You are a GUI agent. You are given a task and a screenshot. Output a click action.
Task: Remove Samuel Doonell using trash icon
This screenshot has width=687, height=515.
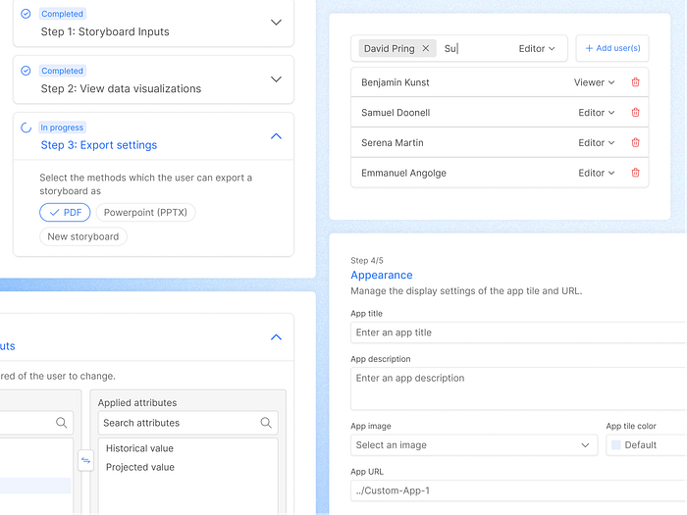click(635, 113)
